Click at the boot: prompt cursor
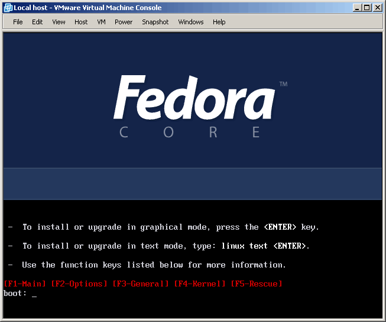386x322 pixels. [x=34, y=294]
